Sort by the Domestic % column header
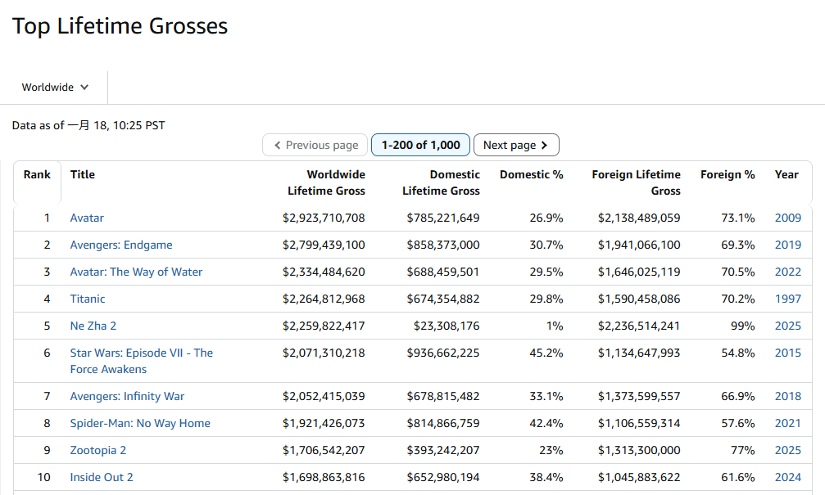 pos(531,174)
